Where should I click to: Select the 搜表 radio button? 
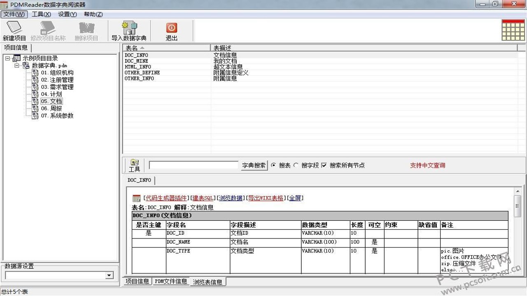(x=274, y=165)
